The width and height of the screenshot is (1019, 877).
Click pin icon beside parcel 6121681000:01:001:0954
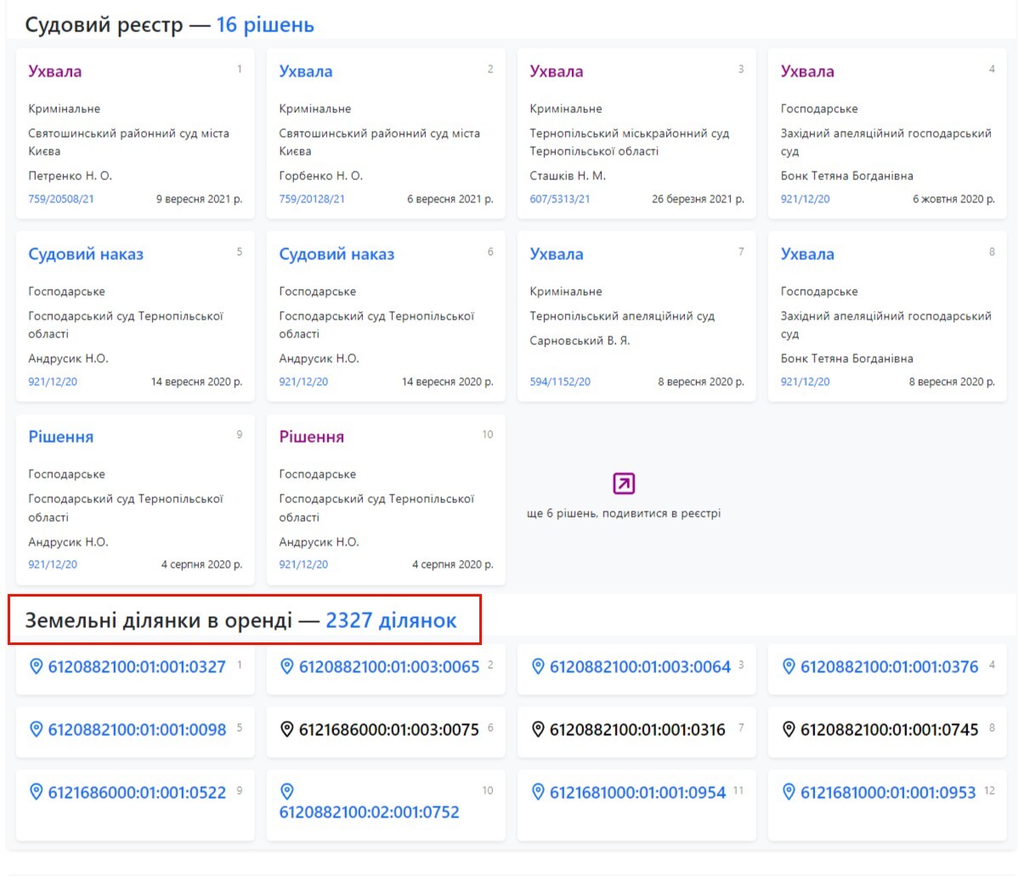click(x=537, y=792)
